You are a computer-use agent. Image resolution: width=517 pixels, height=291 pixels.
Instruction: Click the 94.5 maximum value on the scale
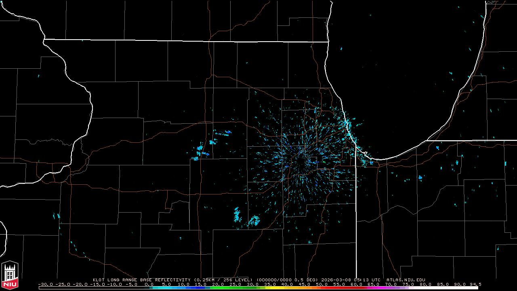point(473,284)
